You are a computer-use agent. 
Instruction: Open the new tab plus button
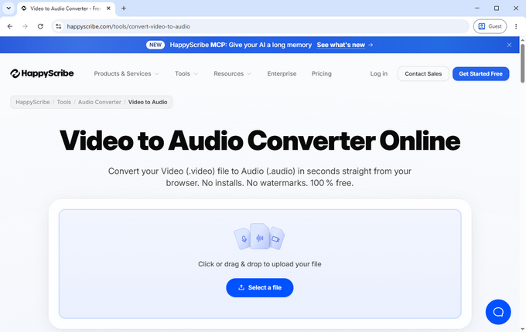tap(124, 8)
